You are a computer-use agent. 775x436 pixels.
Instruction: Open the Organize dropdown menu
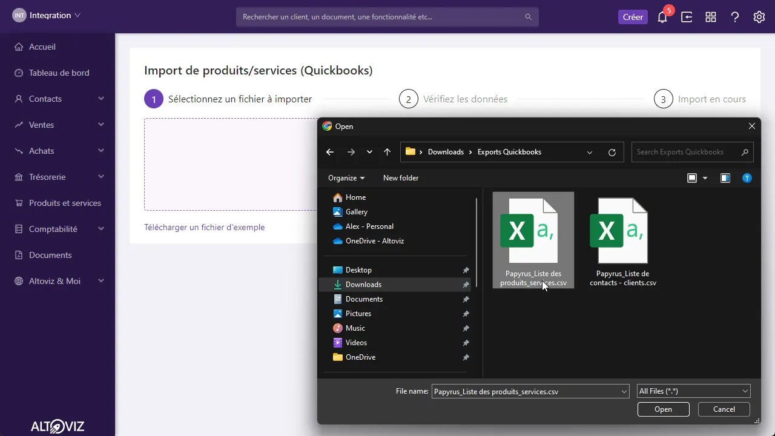[x=346, y=178]
